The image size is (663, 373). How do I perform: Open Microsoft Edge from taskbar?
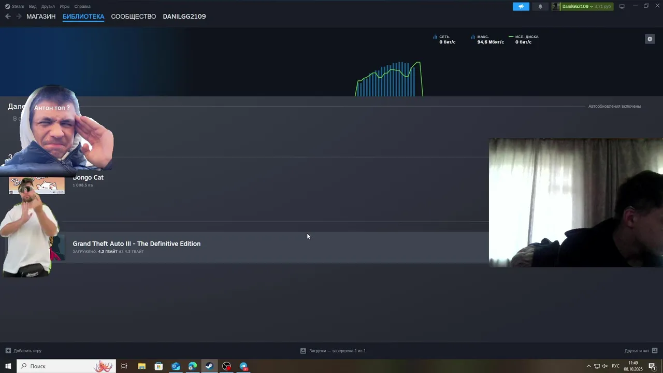[193, 366]
